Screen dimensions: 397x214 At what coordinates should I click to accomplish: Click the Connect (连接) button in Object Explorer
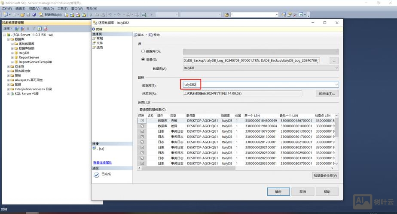tap(7, 28)
